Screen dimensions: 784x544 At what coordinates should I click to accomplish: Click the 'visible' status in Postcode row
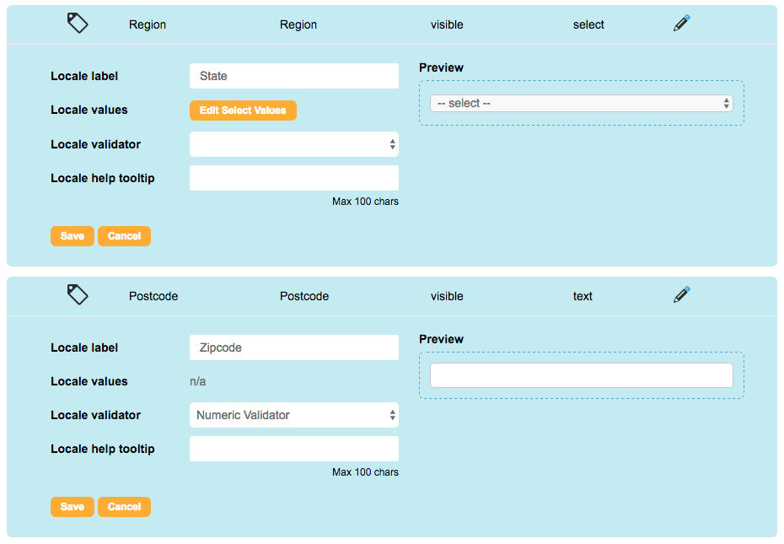click(x=447, y=296)
